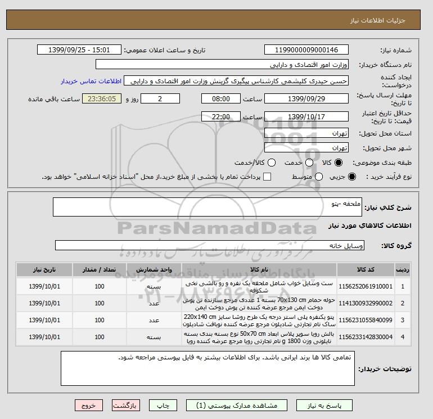Click the buyer organization name field
433x419 pixels.
(x=222, y=64)
